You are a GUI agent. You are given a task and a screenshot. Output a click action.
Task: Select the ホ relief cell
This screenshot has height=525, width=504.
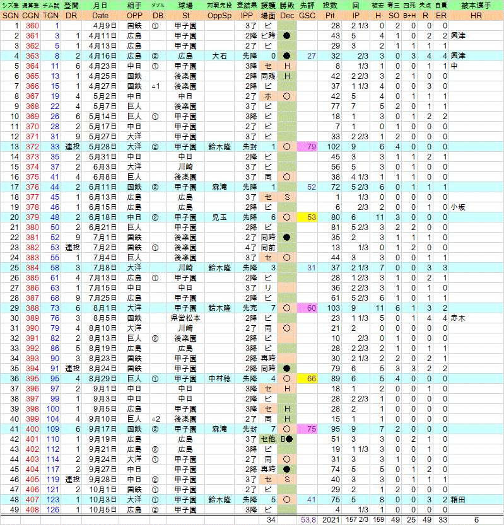click(x=267, y=96)
